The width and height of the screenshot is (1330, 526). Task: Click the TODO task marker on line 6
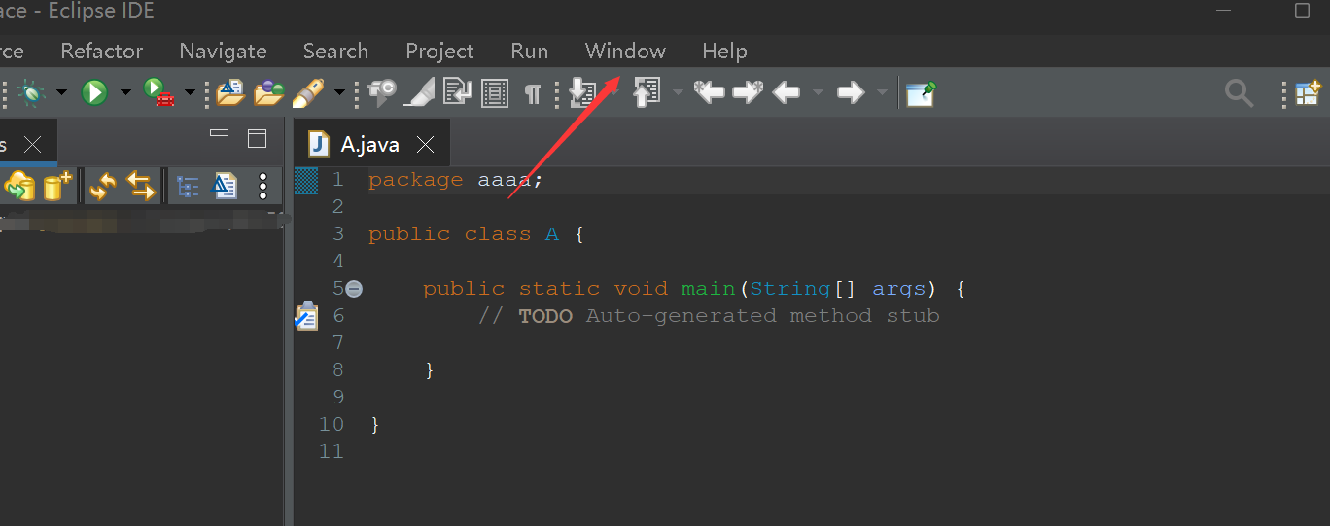[306, 316]
